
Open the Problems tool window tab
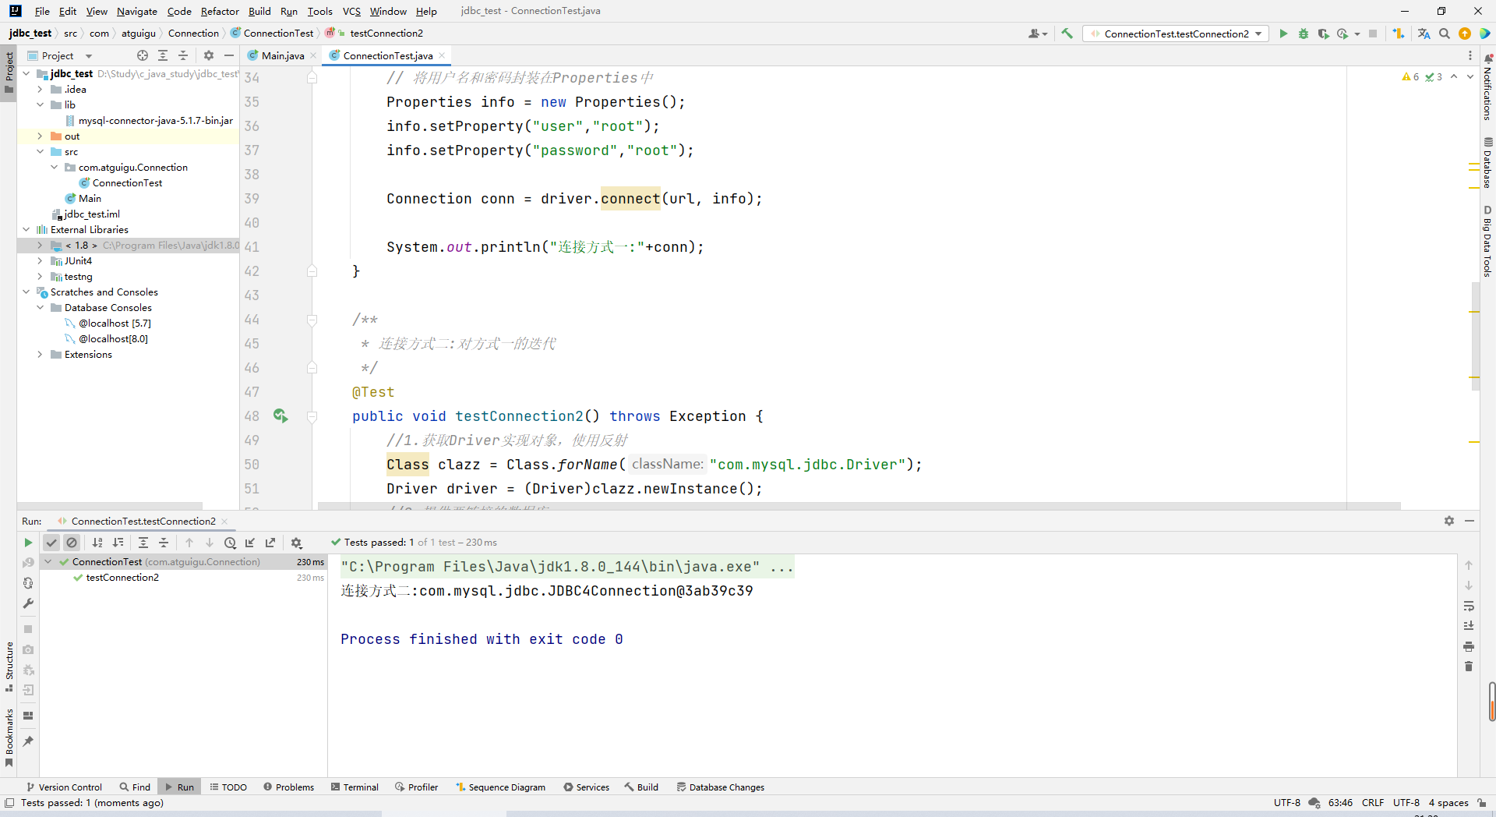pos(288,787)
